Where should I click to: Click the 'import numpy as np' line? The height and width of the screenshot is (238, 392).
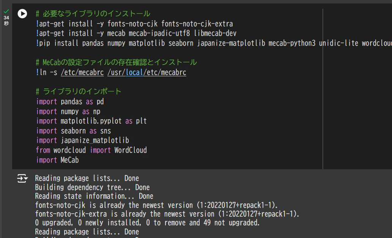68,112
